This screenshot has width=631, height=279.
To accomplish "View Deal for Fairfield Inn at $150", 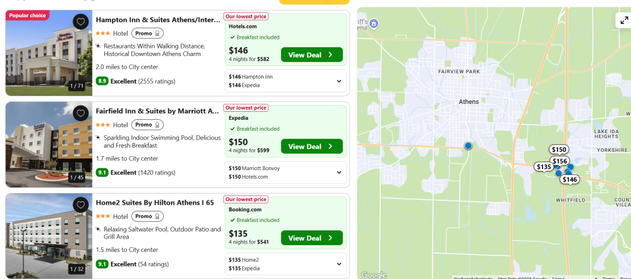I will (x=311, y=146).
